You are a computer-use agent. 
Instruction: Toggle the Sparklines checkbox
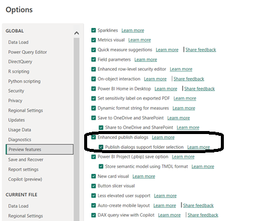(94, 30)
